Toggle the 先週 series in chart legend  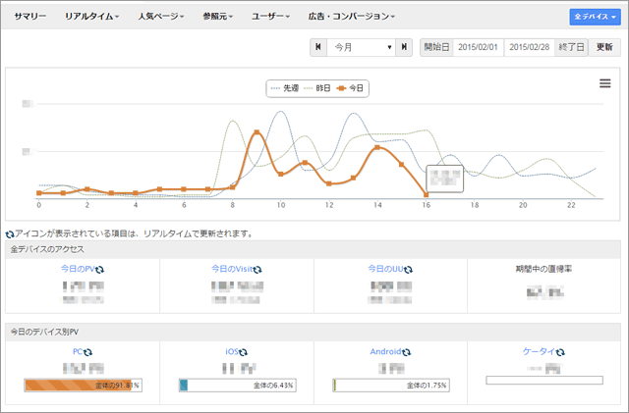(x=285, y=88)
